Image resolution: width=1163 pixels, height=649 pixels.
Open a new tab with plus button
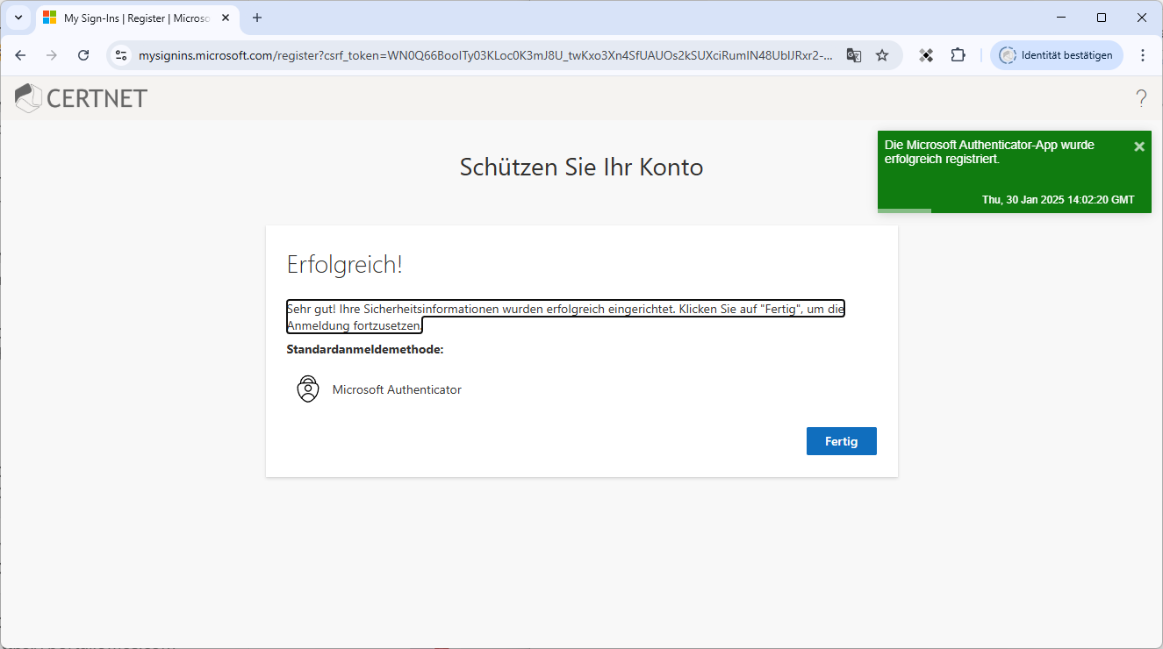tap(257, 18)
